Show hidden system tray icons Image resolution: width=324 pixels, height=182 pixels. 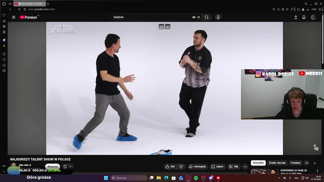tap(279, 178)
